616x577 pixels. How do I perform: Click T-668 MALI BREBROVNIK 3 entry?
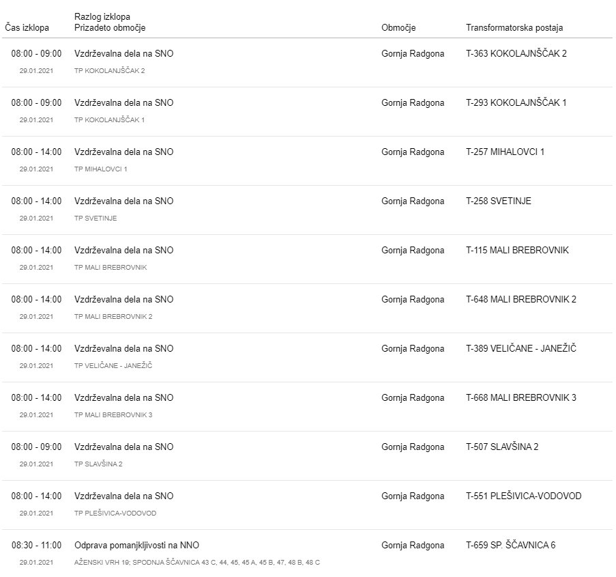(520, 397)
